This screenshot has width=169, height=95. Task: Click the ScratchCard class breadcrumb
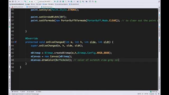coord(74,4)
